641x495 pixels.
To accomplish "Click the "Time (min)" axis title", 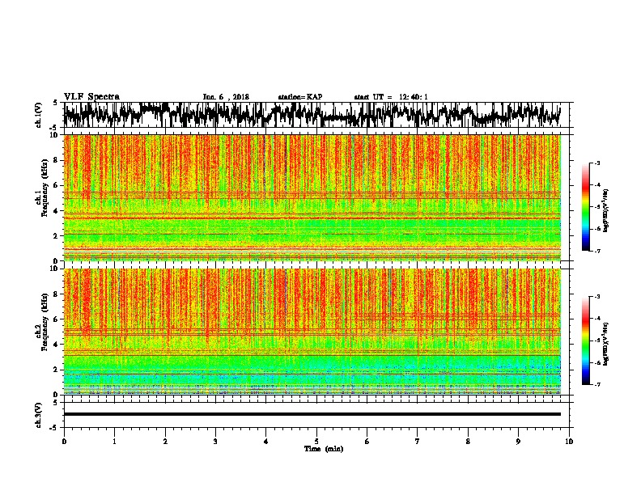I will point(324,449).
